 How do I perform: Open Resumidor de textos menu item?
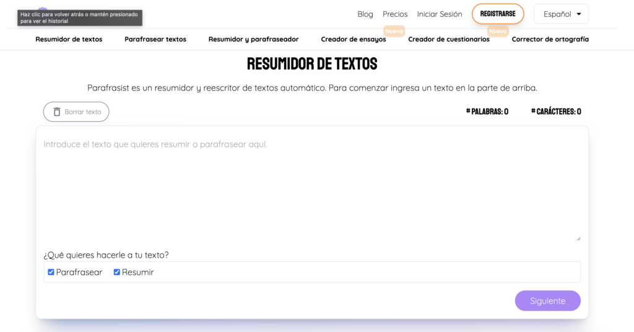point(69,39)
